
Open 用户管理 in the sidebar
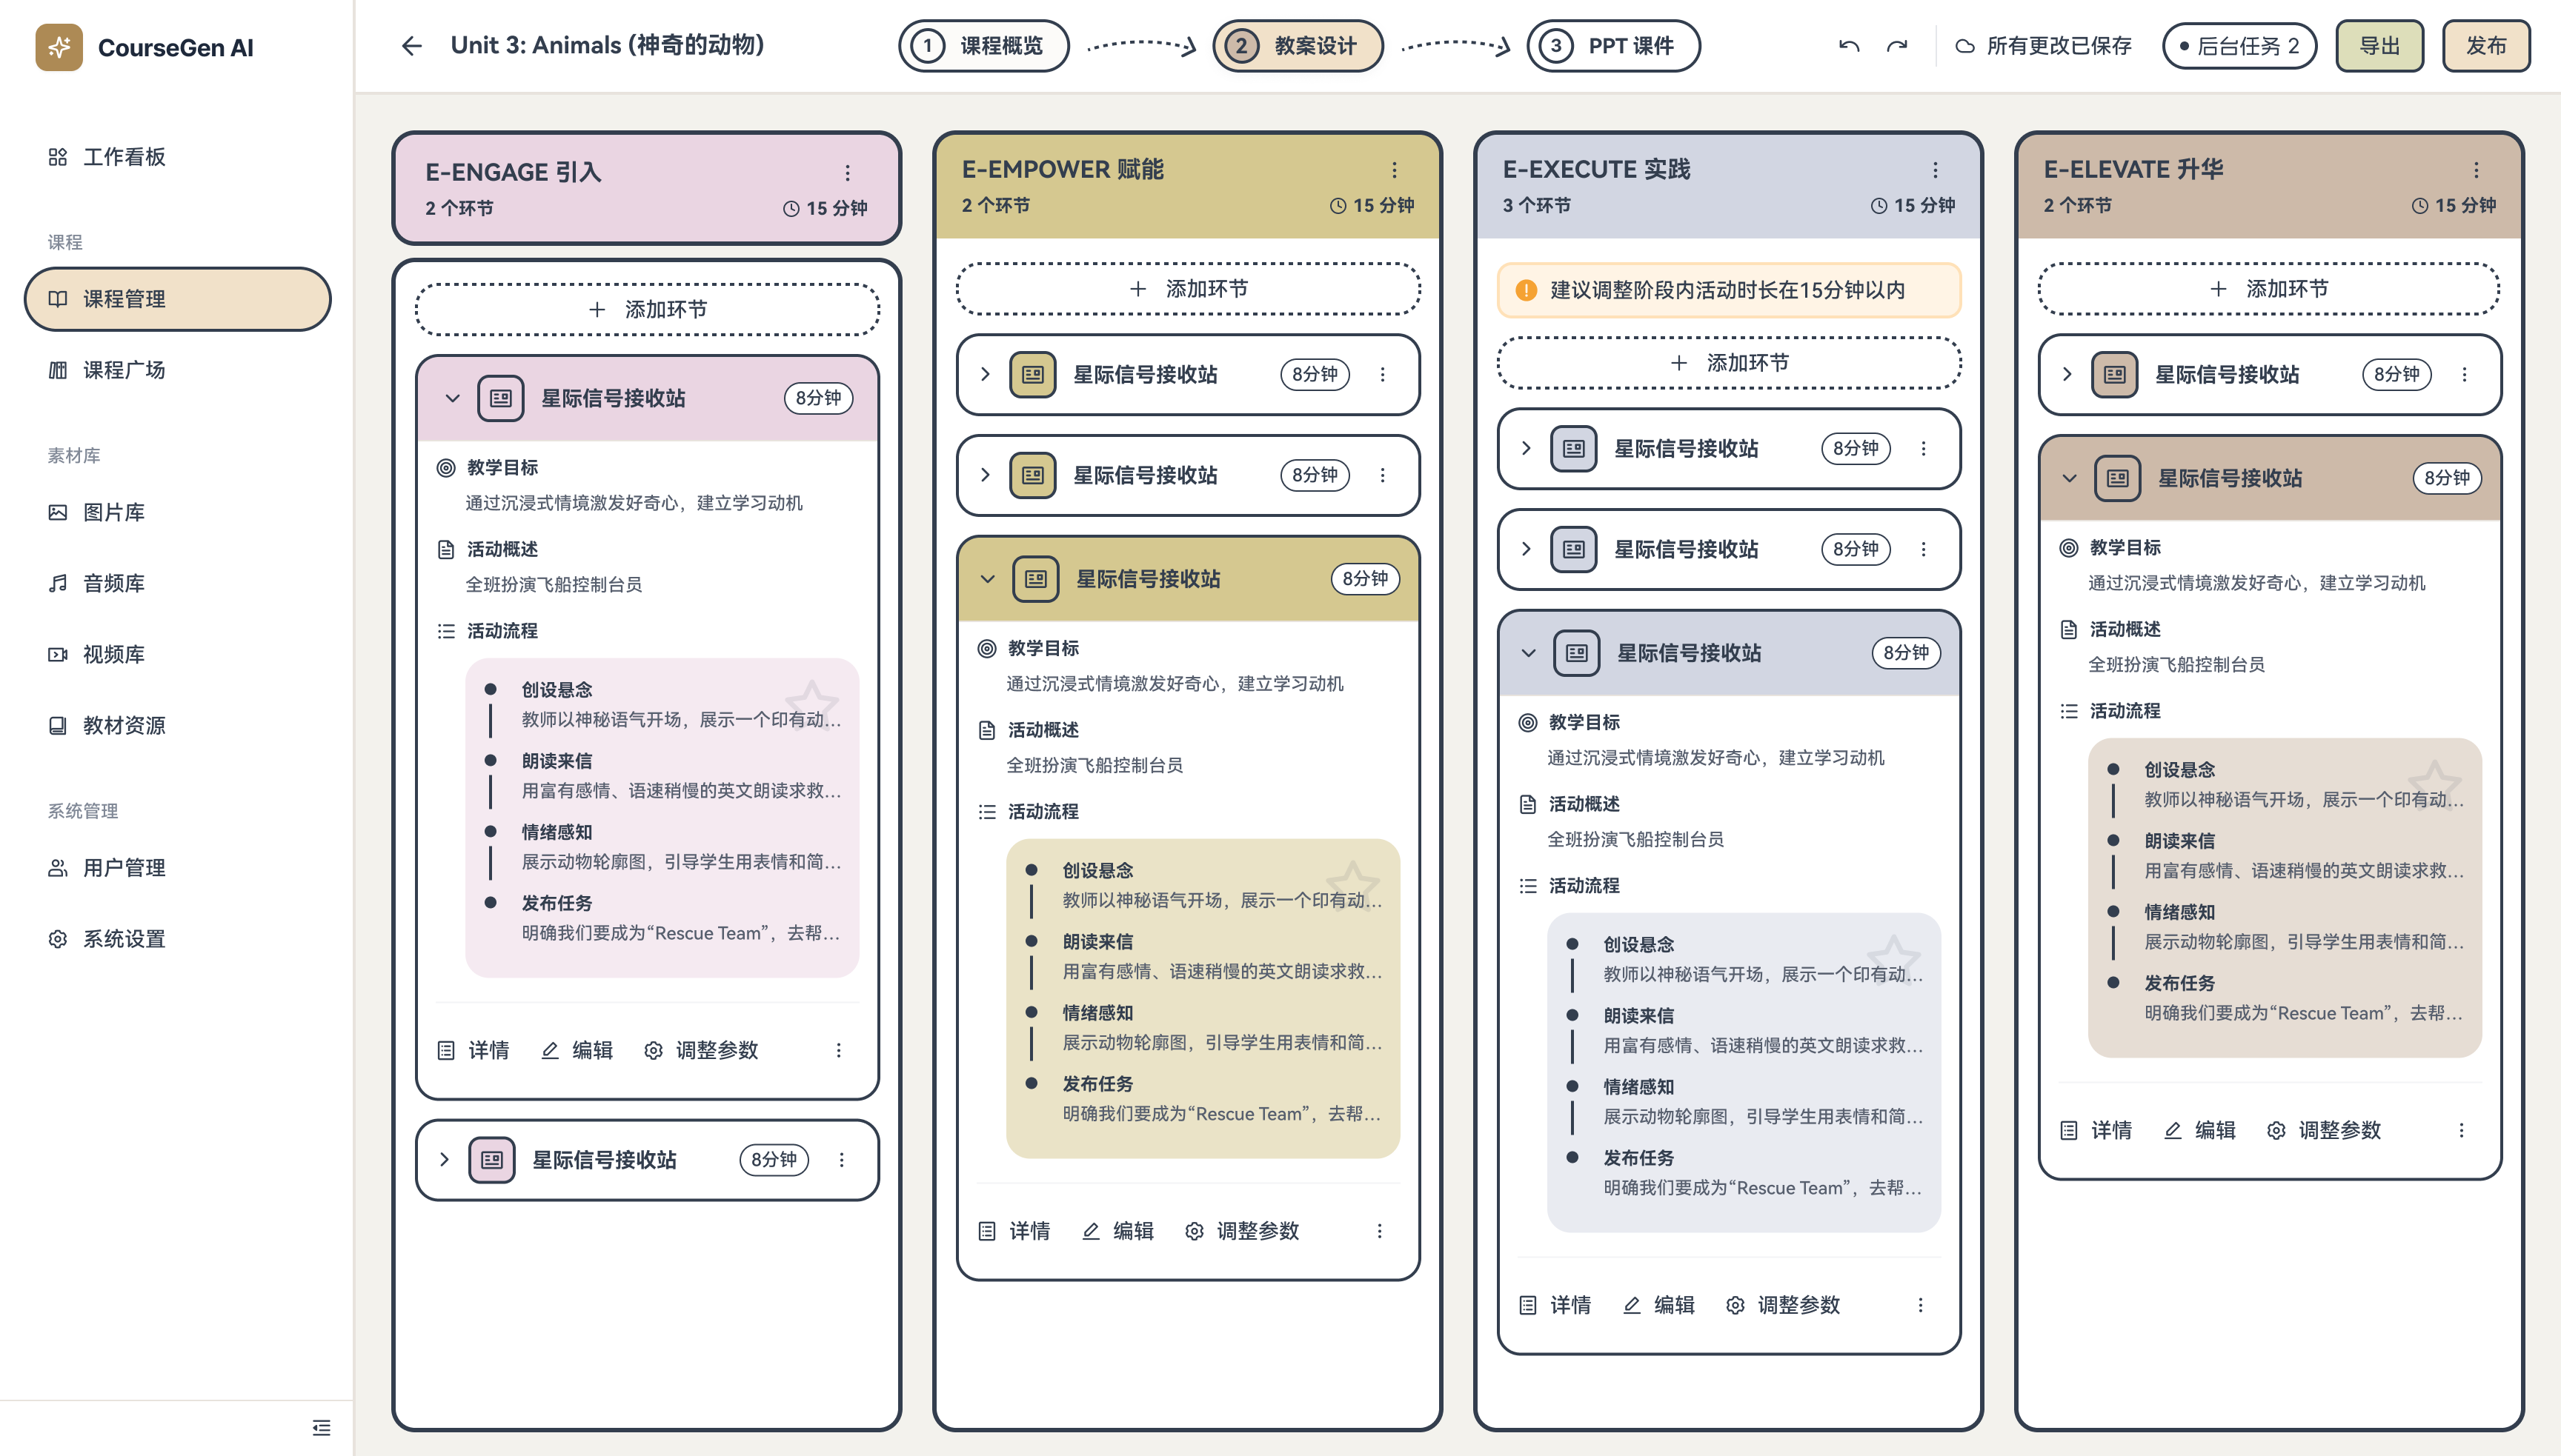[x=177, y=867]
